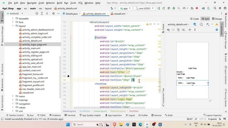Click Collapse All in project panel
Image resolution: width=228 pixels, height=128 pixels.
47,14
